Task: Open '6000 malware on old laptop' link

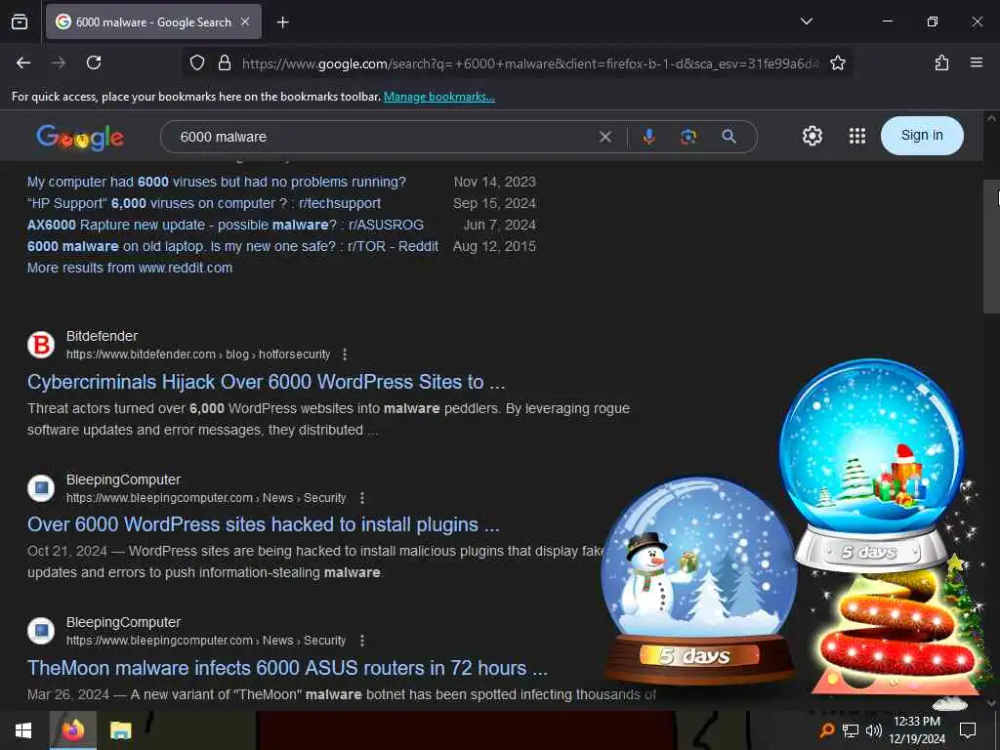Action: 232,246
